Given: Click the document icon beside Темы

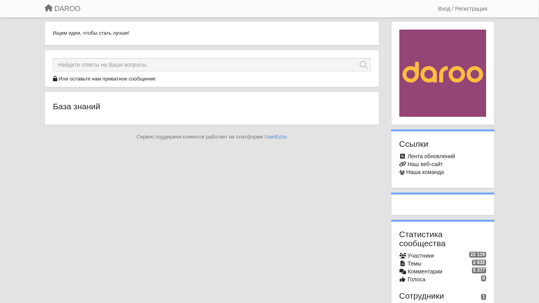Looking at the screenshot, I should [402, 264].
